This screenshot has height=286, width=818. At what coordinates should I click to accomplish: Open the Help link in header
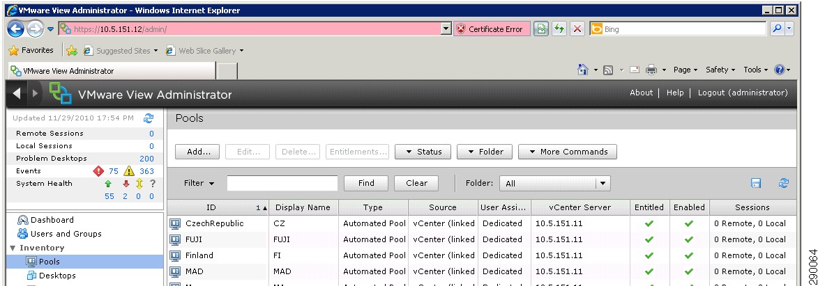(x=675, y=93)
